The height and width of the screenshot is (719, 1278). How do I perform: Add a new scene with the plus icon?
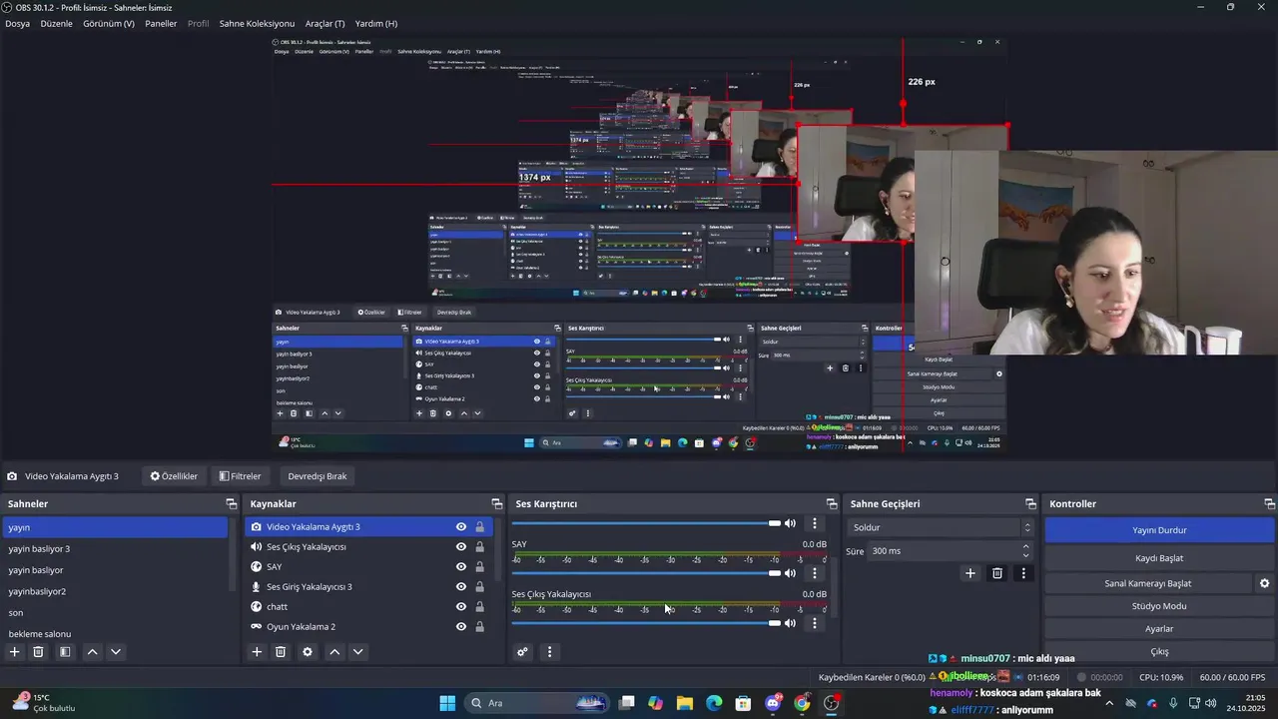[14, 652]
